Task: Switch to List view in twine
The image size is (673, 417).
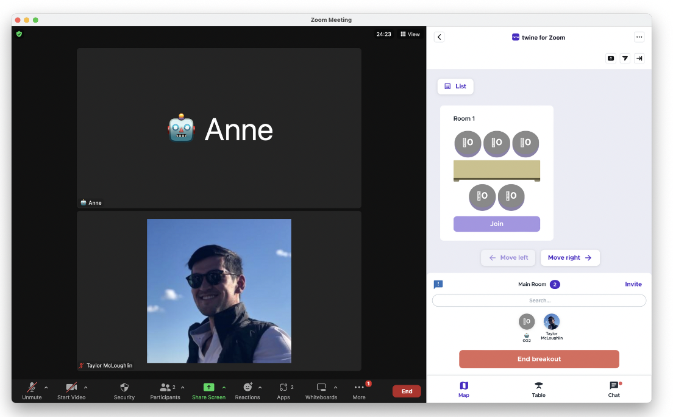Action: tap(455, 87)
